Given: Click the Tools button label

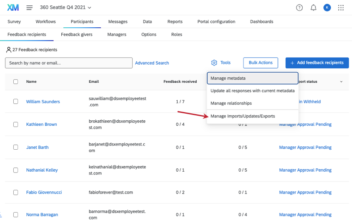Looking at the screenshot, I should click(x=225, y=62).
